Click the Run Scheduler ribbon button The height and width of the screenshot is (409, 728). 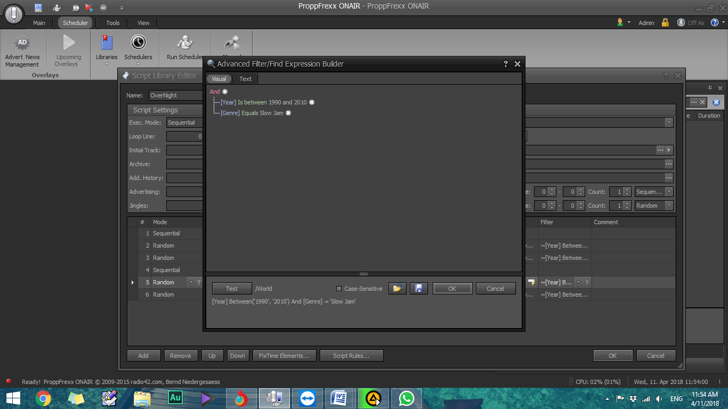(184, 48)
